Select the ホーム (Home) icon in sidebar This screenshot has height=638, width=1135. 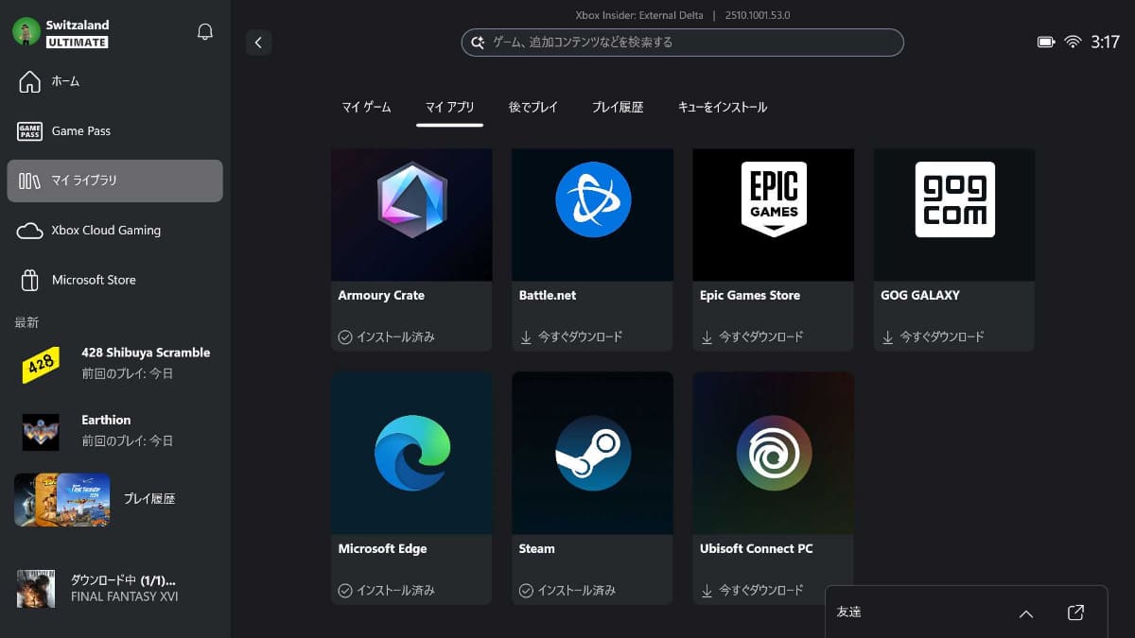(x=29, y=81)
